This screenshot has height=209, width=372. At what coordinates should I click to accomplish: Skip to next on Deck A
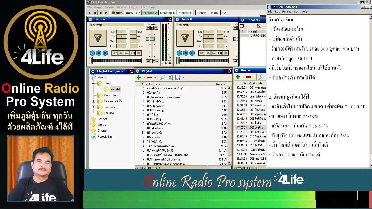tap(105, 53)
